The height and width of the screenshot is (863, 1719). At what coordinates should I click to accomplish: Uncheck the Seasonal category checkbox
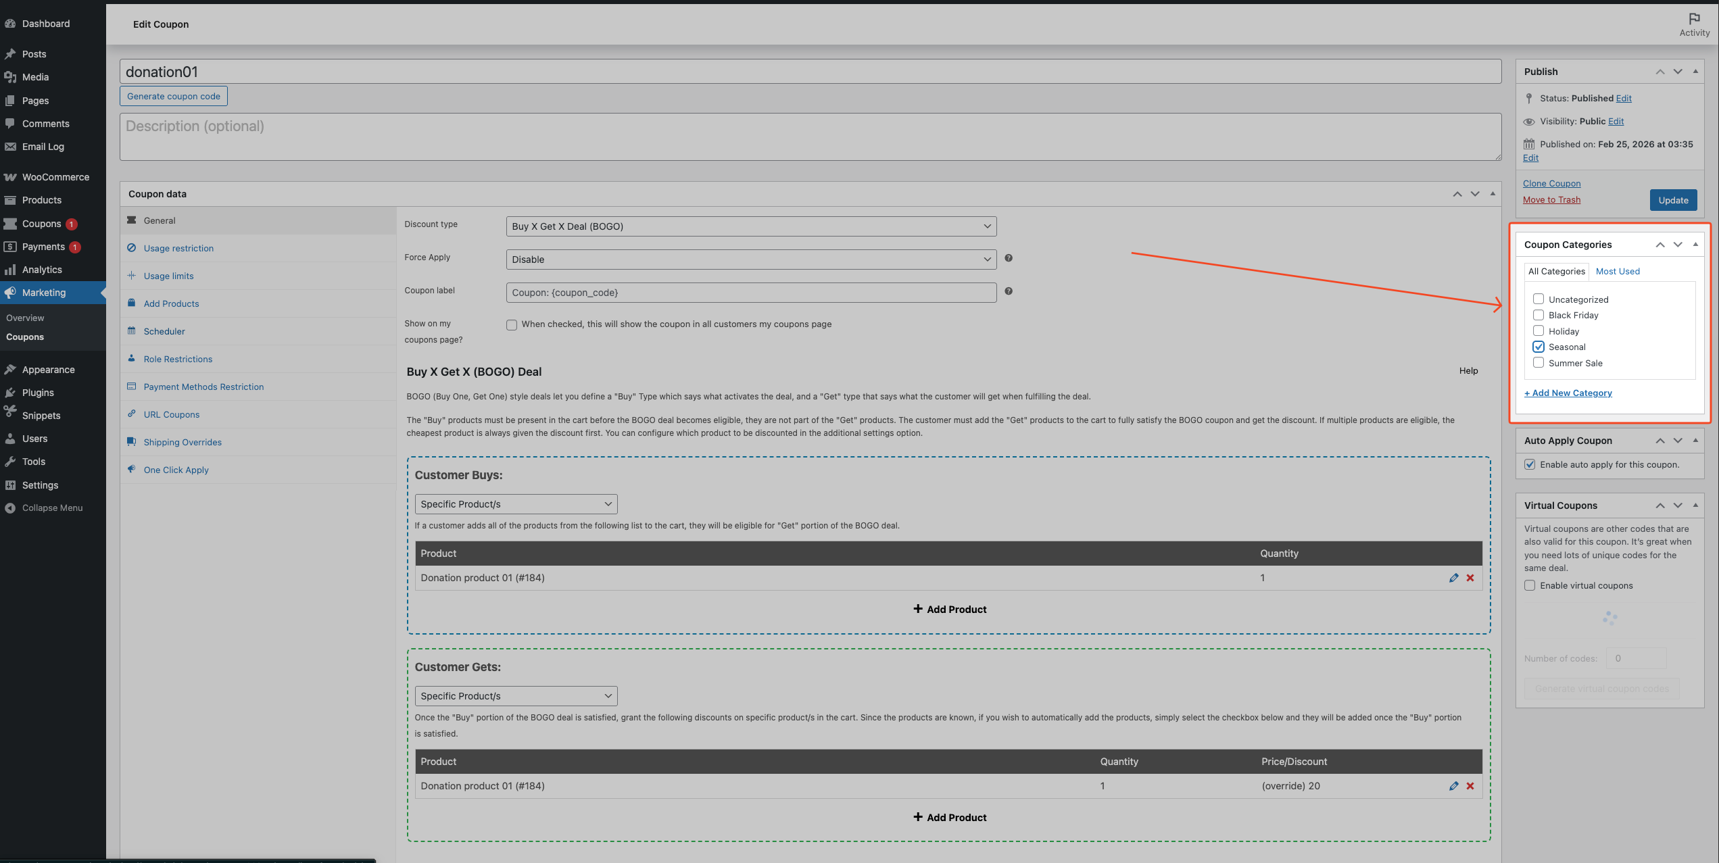click(1539, 347)
